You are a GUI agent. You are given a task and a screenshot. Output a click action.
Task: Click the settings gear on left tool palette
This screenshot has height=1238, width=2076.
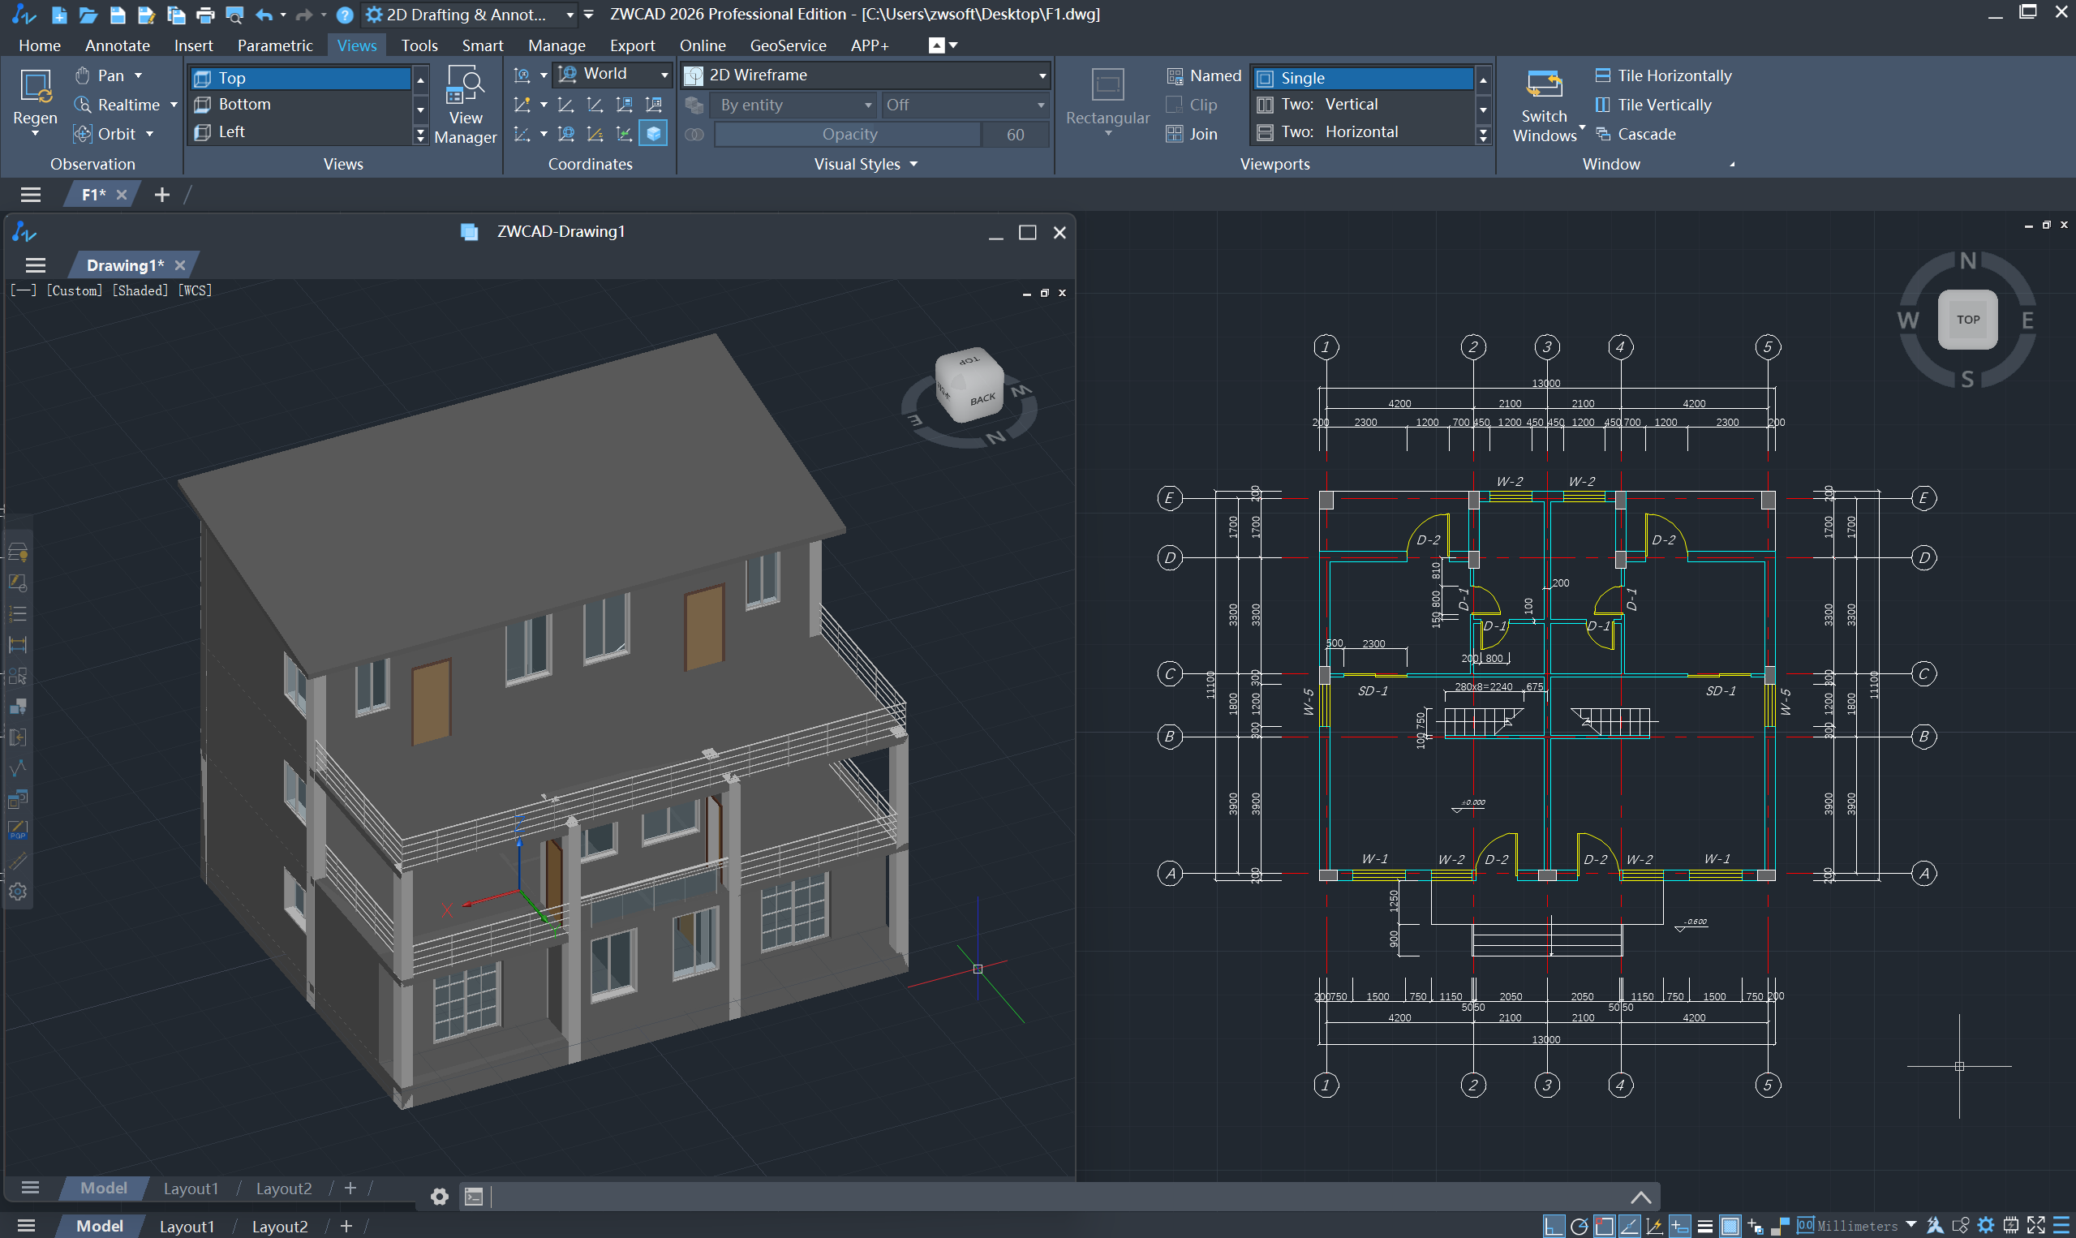coord(18,891)
